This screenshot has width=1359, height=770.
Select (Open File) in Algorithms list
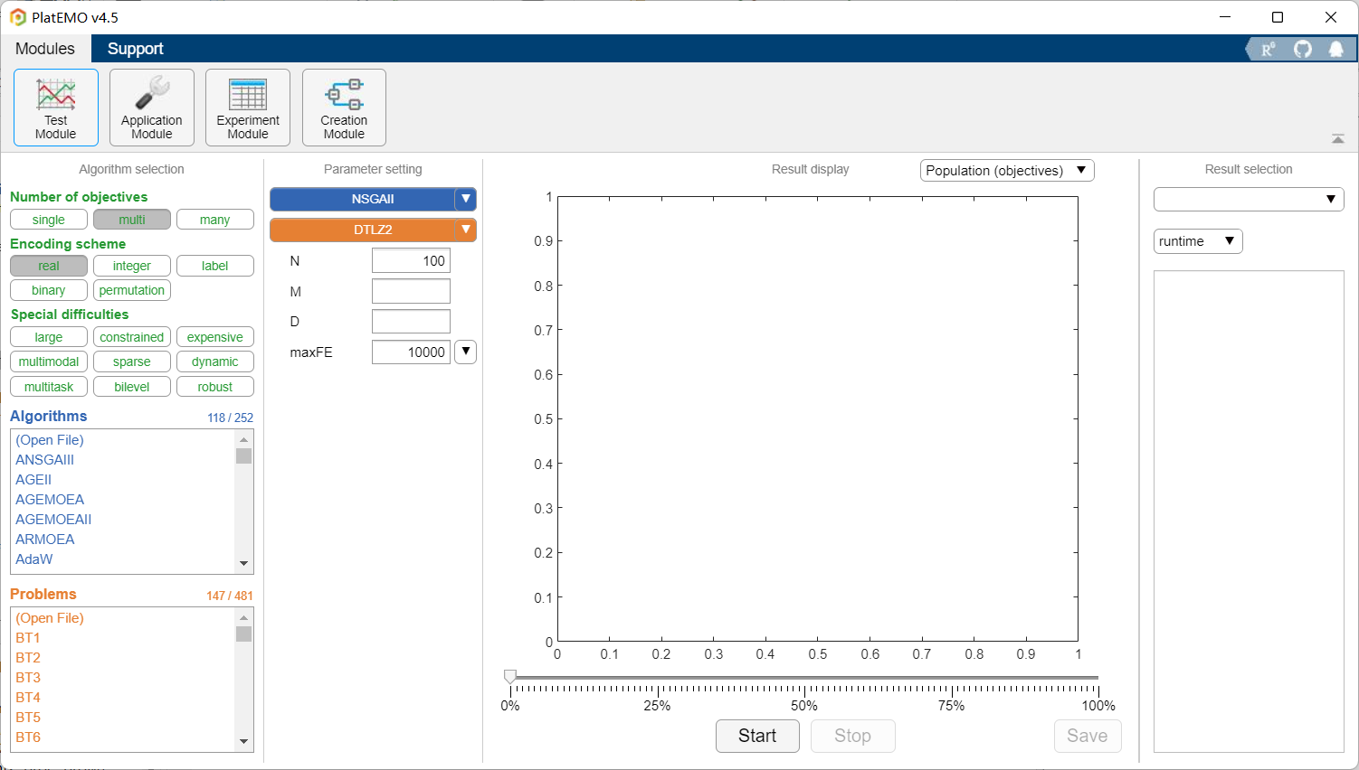(x=50, y=440)
